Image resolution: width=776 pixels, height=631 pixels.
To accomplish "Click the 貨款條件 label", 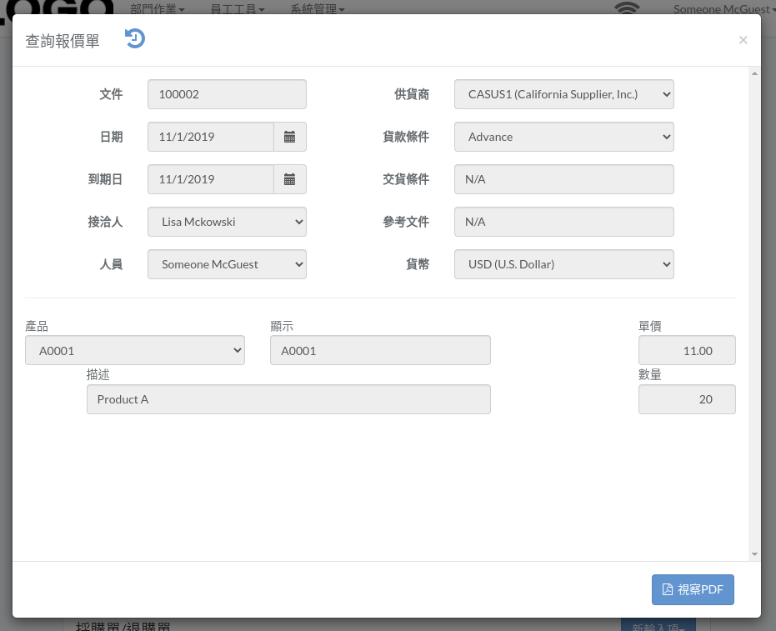I will tap(406, 137).
